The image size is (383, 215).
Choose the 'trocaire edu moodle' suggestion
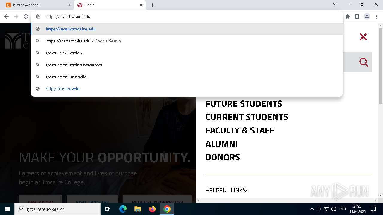[x=187, y=77]
